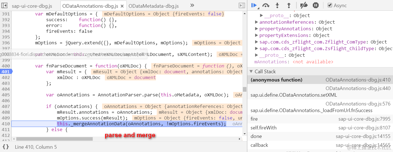Toggle the Async checkbox
The height and width of the screenshot is (152, 393).
tap(330, 5)
